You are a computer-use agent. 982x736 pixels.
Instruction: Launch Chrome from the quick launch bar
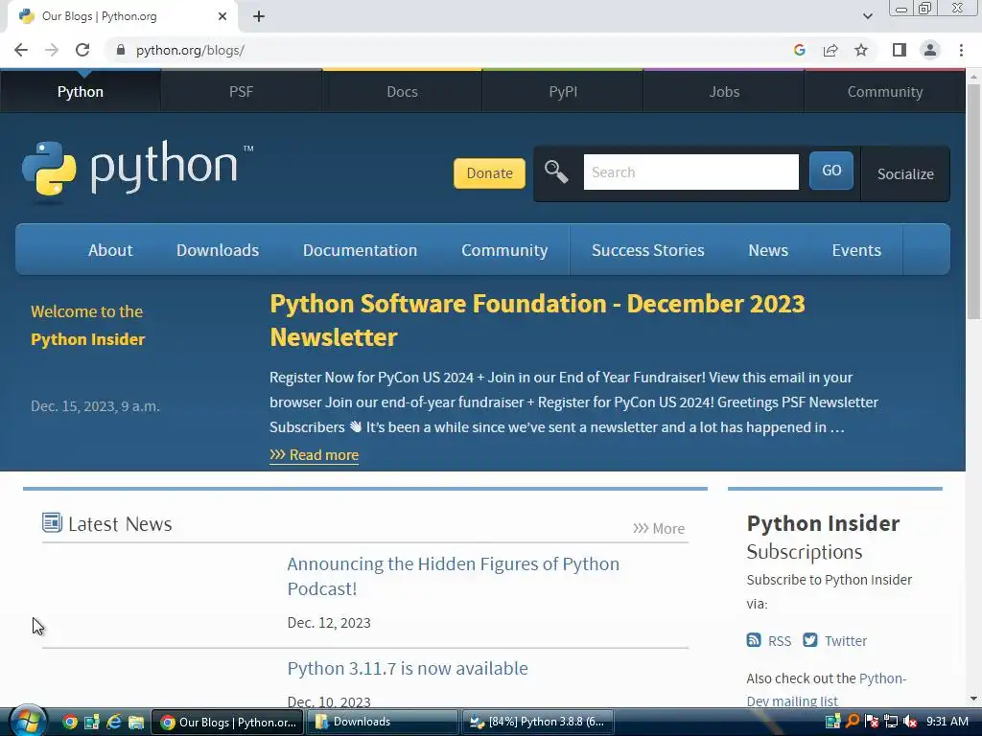point(69,723)
